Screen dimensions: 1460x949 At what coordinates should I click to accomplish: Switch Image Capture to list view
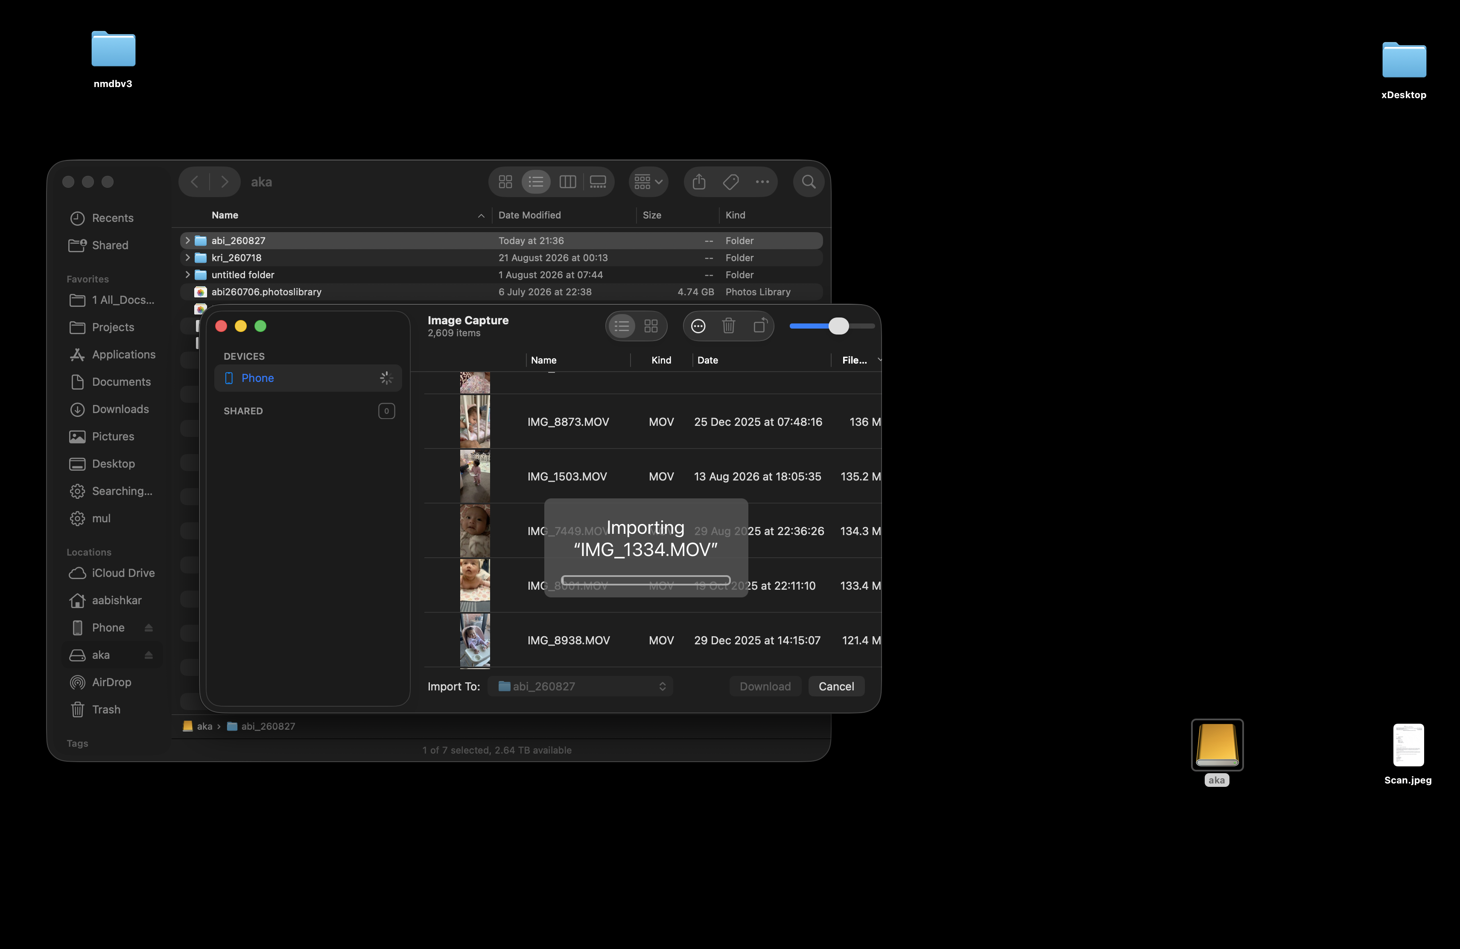point(622,326)
